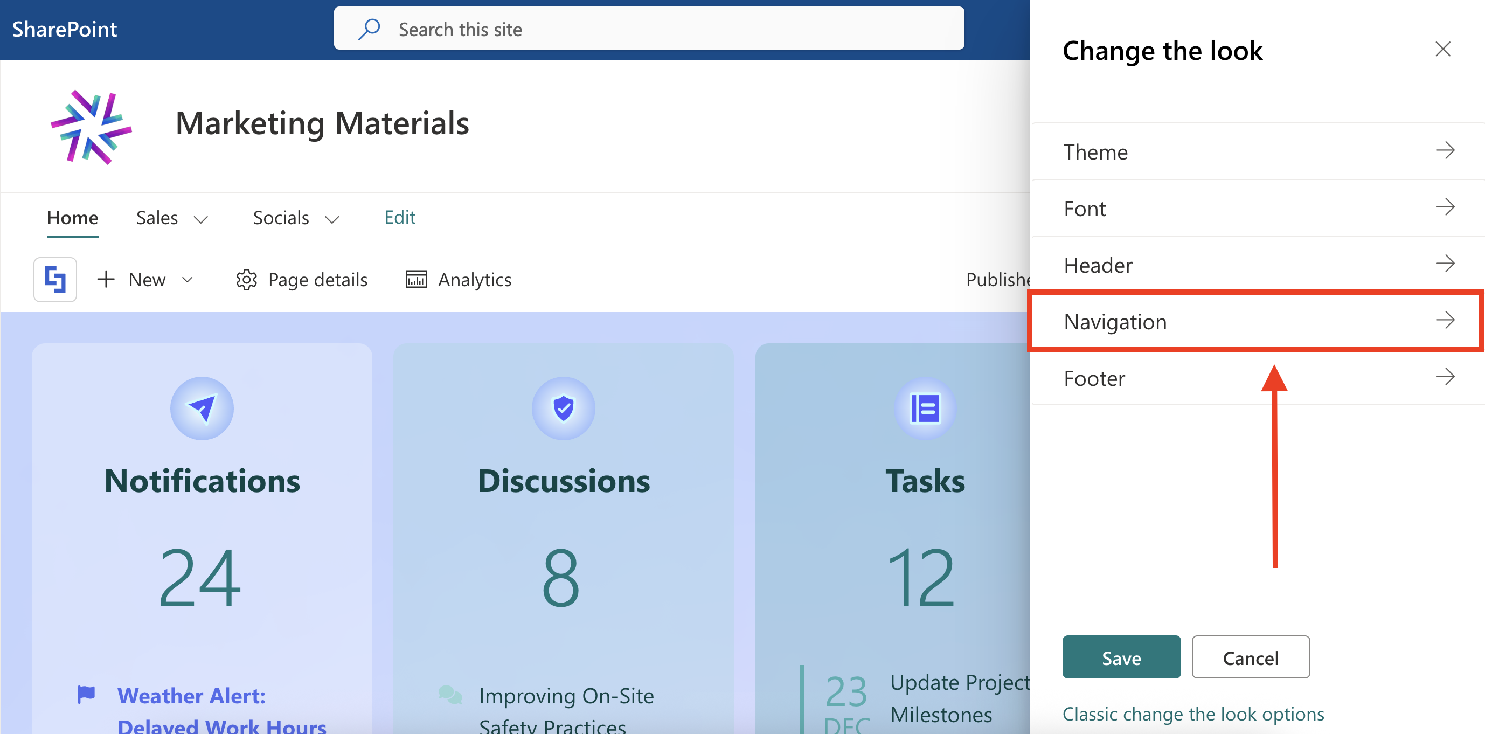1485x734 pixels.
Task: Click the search magnifier icon
Action: [x=369, y=29]
